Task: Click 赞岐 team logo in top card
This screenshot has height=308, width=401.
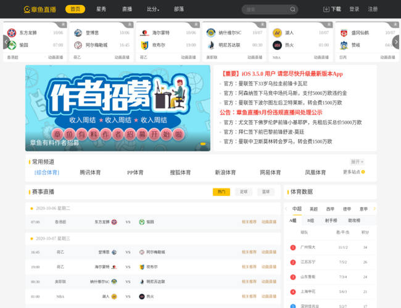Action: pyautogui.click(x=344, y=45)
